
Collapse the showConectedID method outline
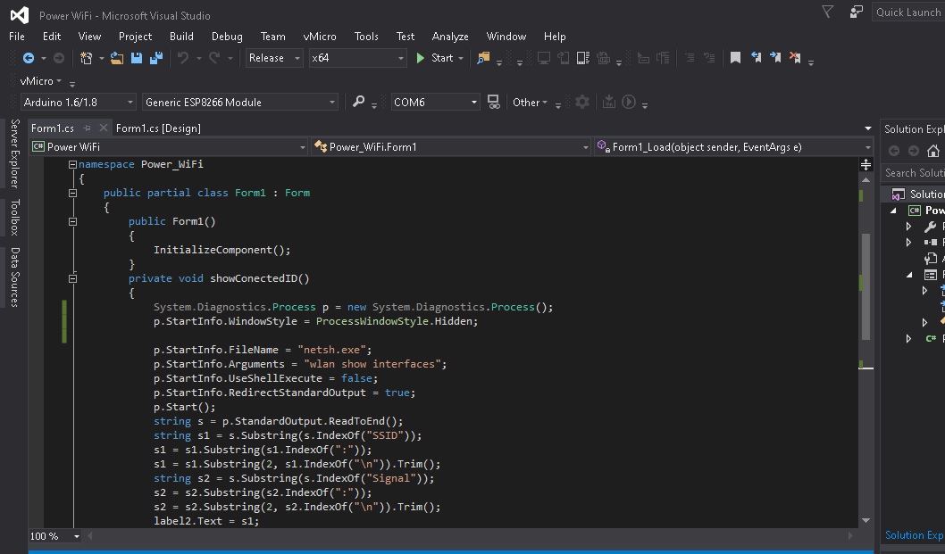click(72, 278)
